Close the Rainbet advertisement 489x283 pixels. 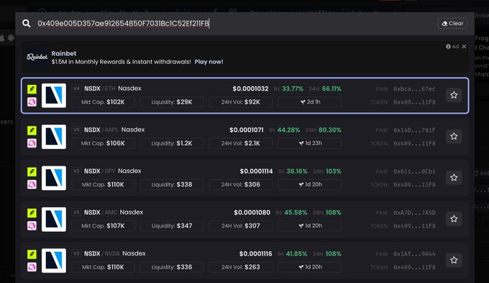tap(464, 47)
